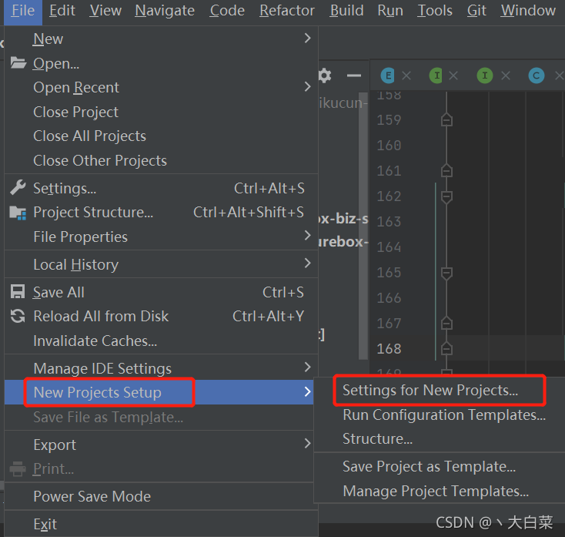The width and height of the screenshot is (565, 537).
Task: Choose Close All Projects
Action: pyautogui.click(x=161, y=136)
